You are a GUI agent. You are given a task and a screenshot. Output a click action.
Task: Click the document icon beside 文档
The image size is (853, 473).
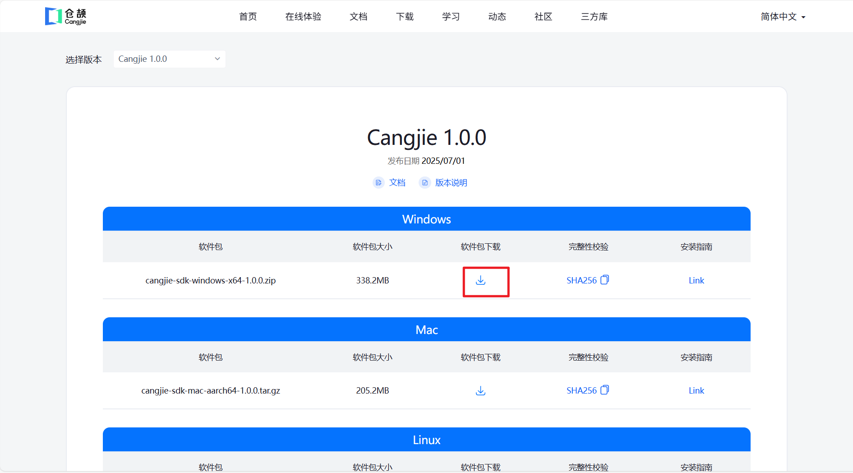378,182
